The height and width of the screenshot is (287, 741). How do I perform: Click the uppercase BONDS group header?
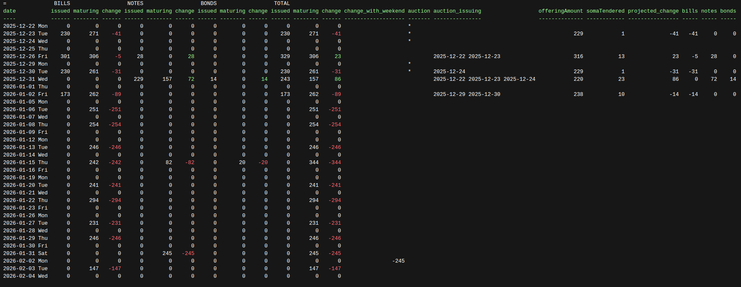[209, 3]
